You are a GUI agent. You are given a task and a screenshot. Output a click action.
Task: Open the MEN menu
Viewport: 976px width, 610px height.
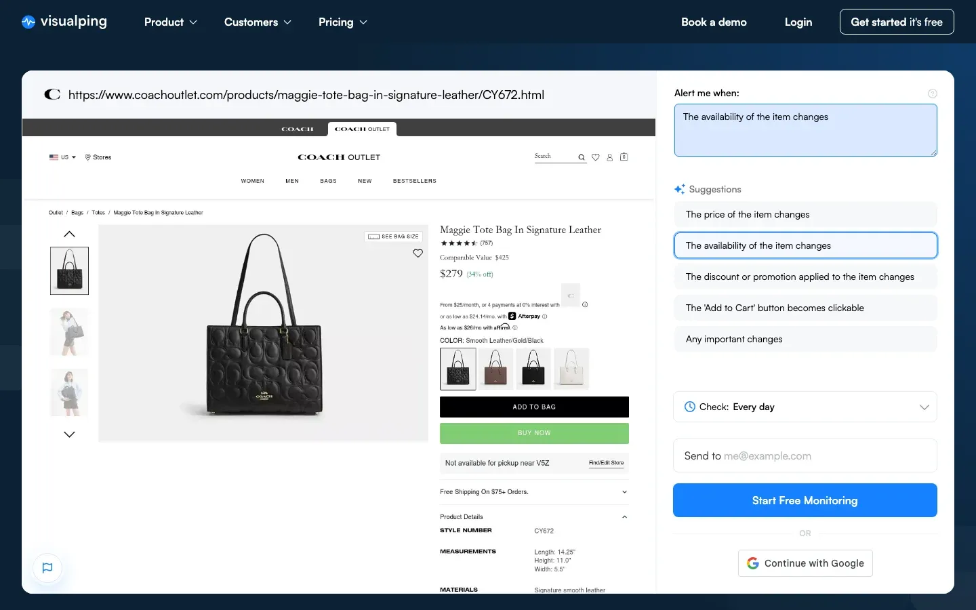292,181
